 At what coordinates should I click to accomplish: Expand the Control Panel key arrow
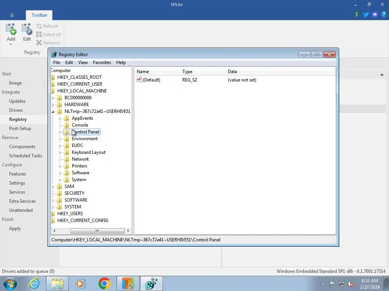(x=60, y=132)
